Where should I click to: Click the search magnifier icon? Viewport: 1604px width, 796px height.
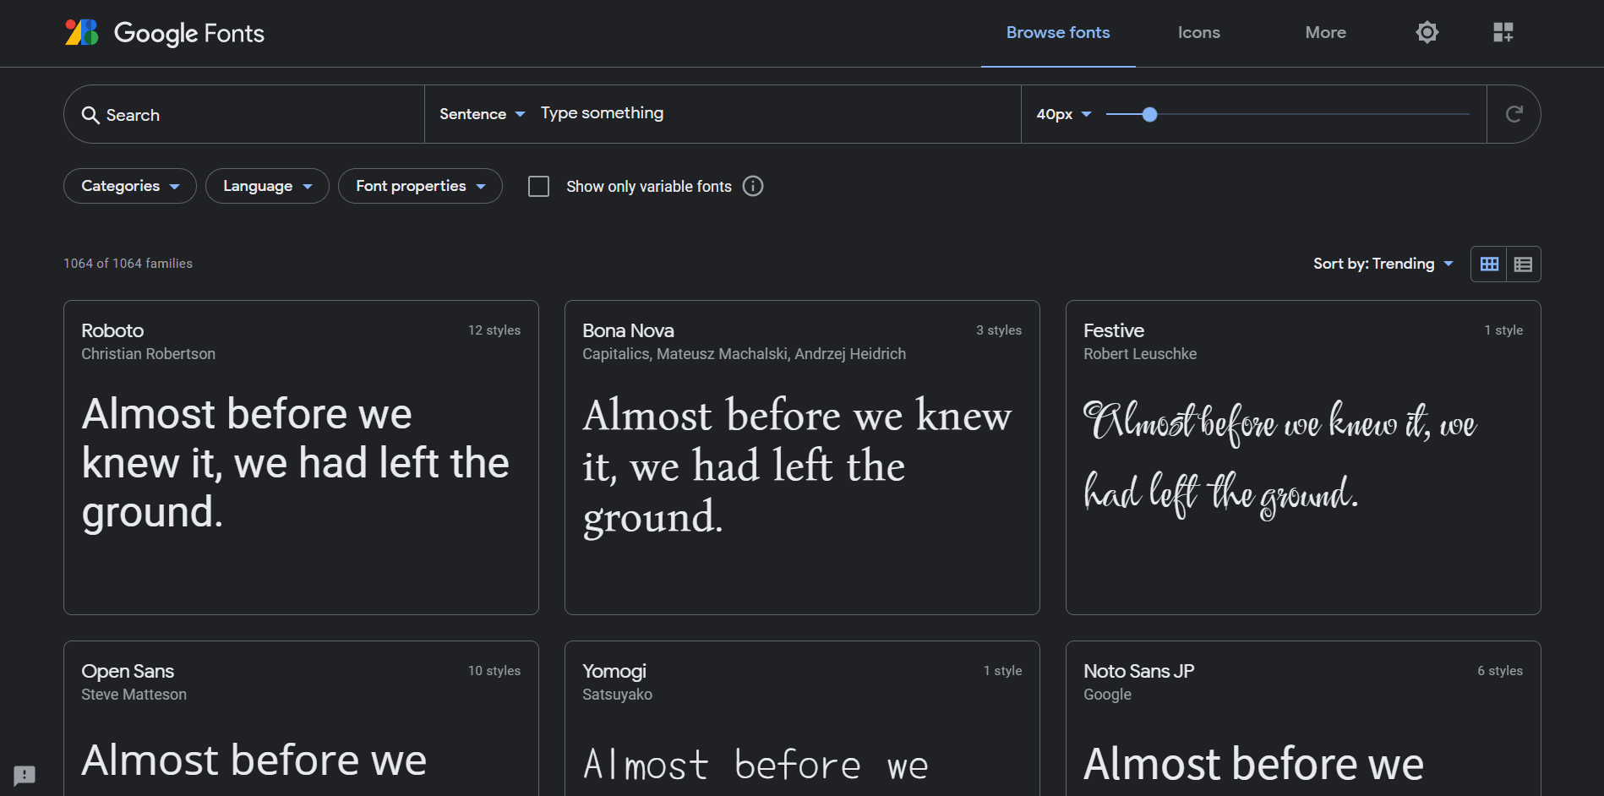pyautogui.click(x=90, y=115)
